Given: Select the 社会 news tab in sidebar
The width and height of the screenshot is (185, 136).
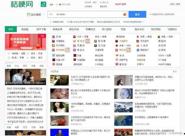Looking at the screenshot, I should click(x=17, y=66).
